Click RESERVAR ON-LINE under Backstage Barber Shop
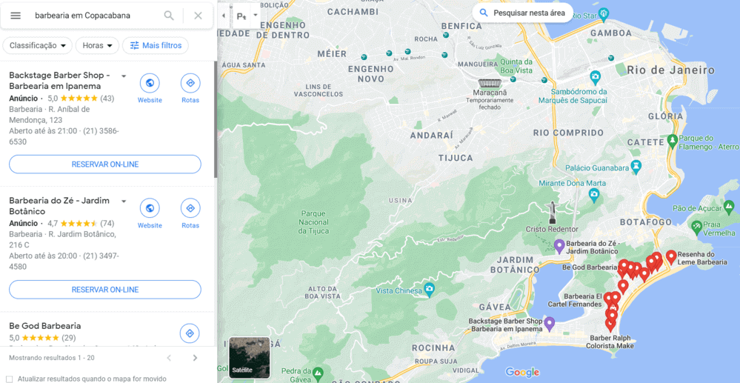740x383 pixels. [105, 164]
